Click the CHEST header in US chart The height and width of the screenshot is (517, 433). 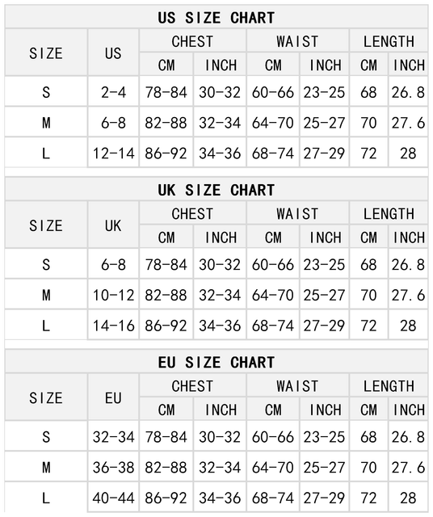click(192, 41)
